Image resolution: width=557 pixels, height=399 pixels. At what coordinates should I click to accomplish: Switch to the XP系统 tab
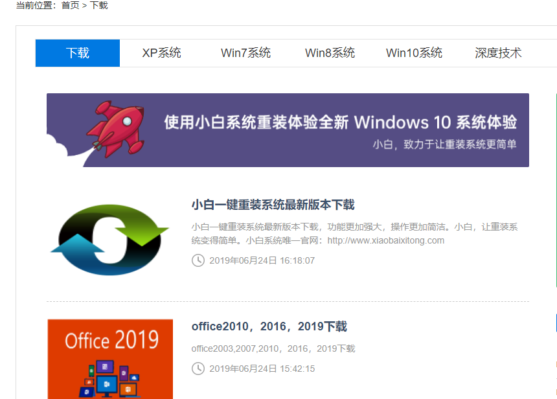tap(162, 53)
